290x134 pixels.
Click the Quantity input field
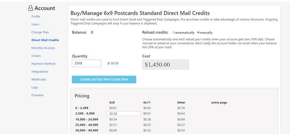87,64
